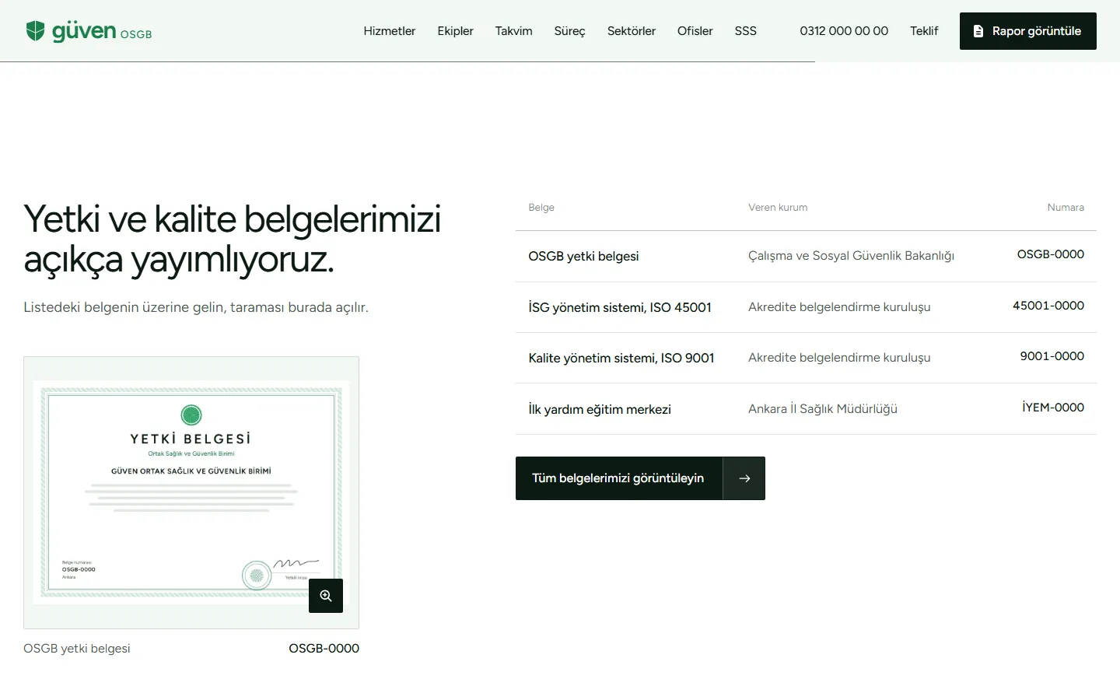
Task: Navigate to Süreç in the header
Action: pyautogui.click(x=569, y=31)
